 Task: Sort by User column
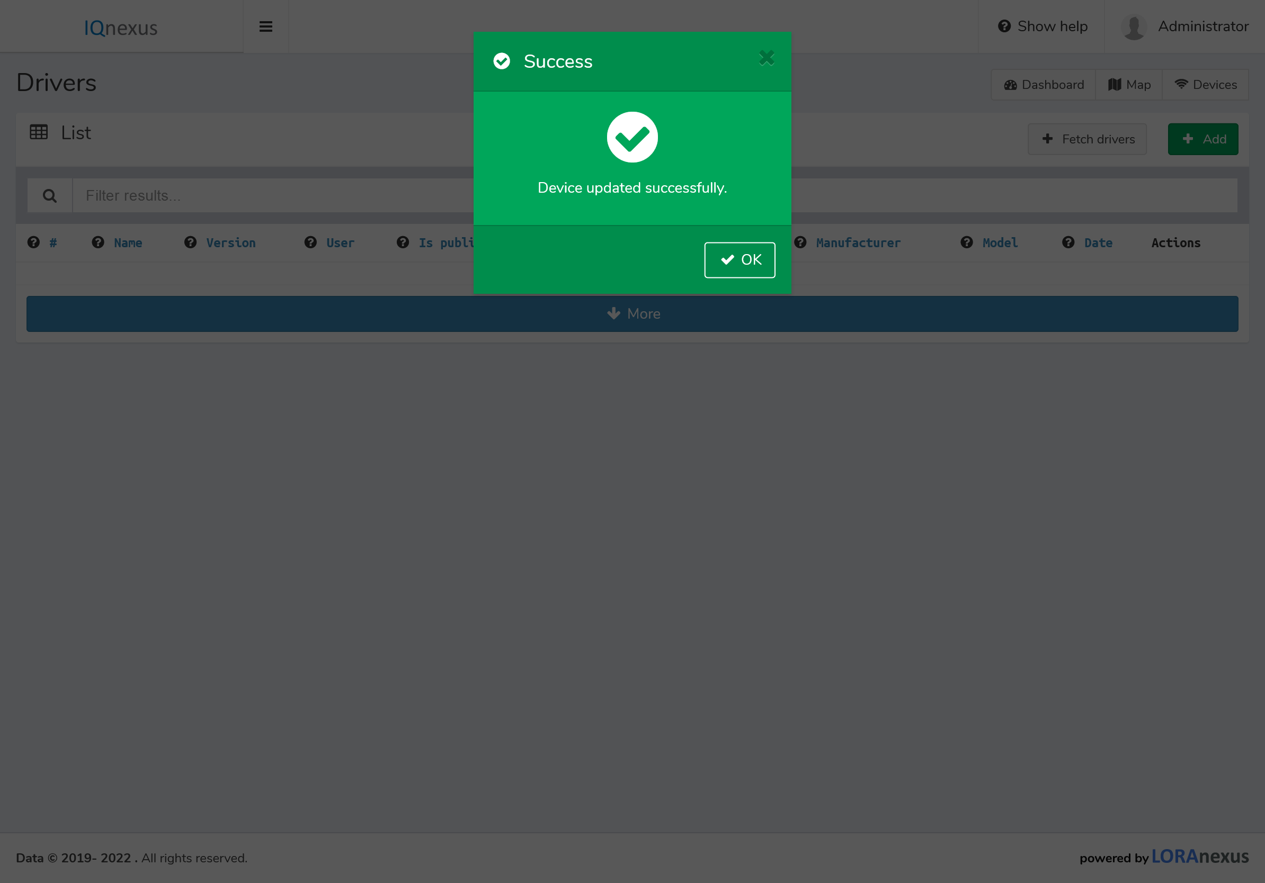click(341, 243)
